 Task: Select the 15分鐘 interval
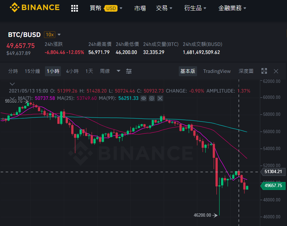click(x=32, y=71)
